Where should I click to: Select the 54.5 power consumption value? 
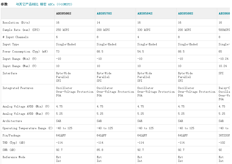[140, 51]
